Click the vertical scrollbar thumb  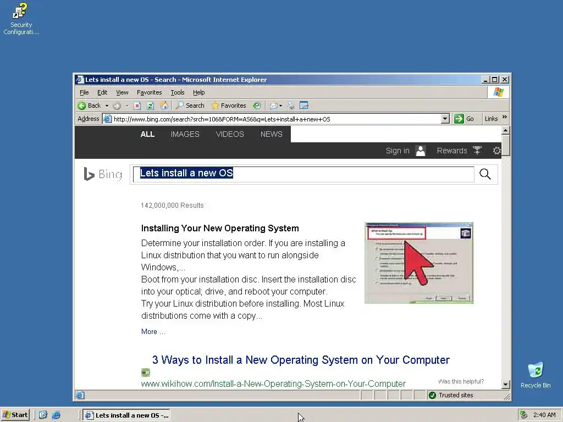click(505, 145)
